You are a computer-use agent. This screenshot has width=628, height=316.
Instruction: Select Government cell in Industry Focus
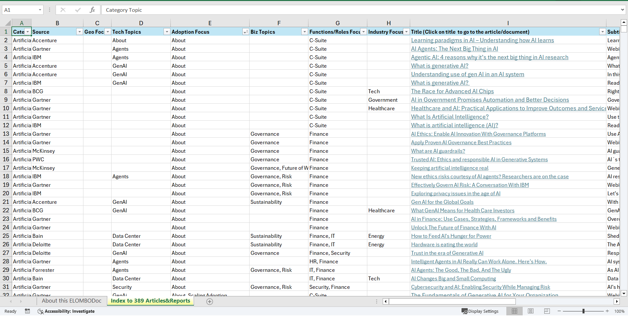click(x=388, y=100)
